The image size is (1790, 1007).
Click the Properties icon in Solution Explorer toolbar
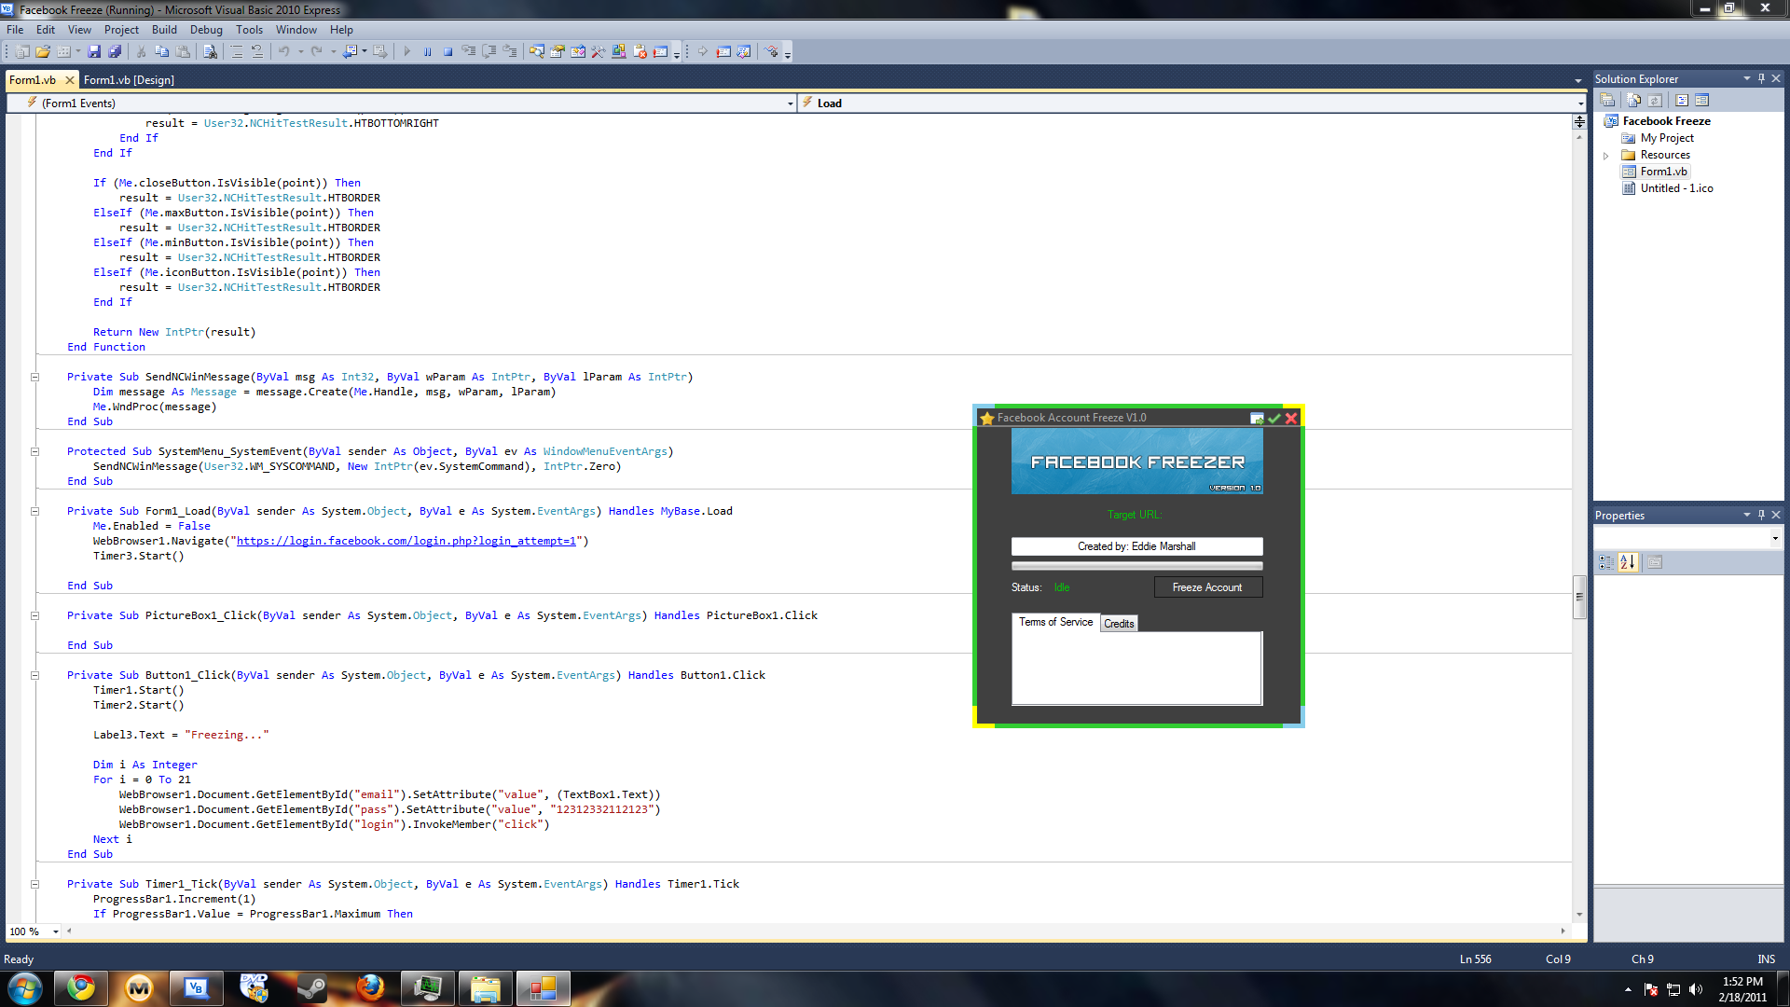[x=1607, y=100]
